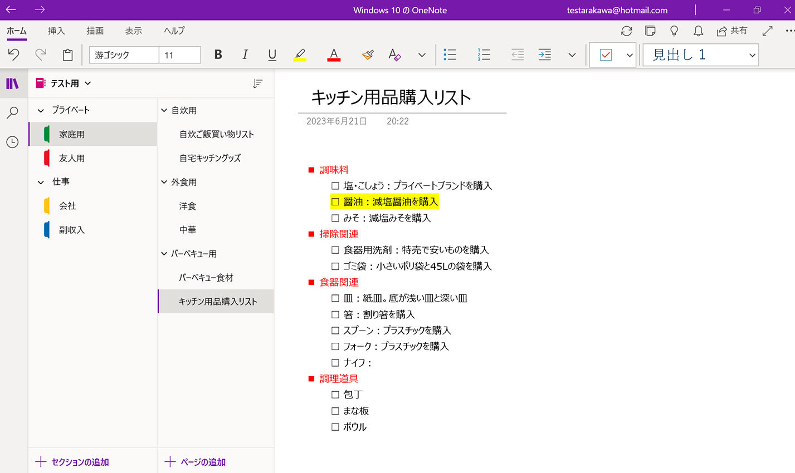Screen dimensions: 795x473
Task: Toggle Bold text formatting
Action: point(218,55)
